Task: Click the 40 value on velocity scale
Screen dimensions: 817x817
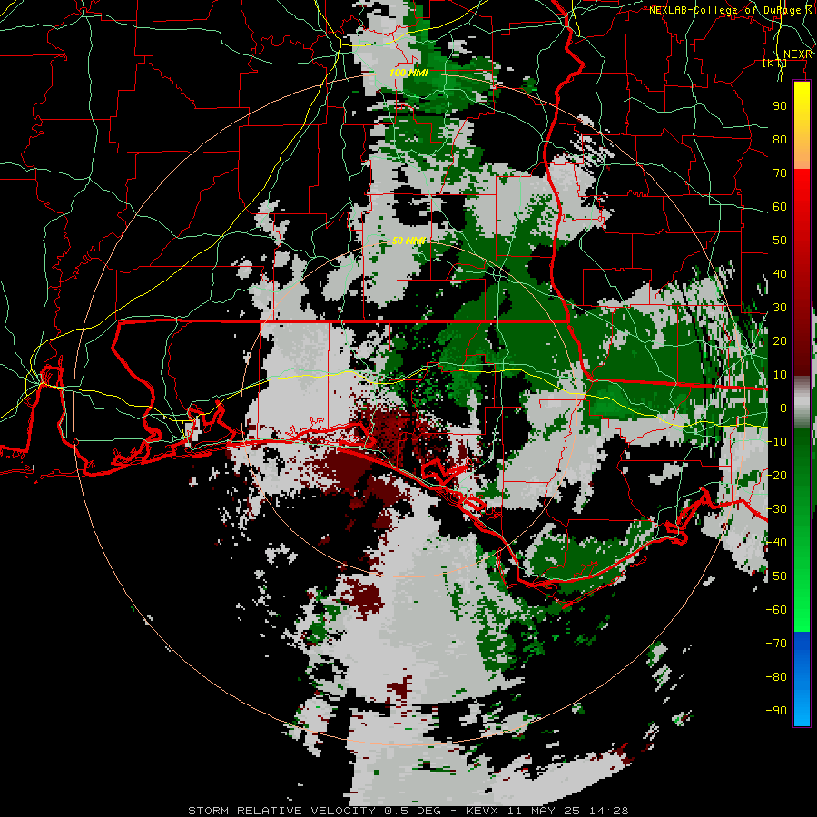Action: 780,273
